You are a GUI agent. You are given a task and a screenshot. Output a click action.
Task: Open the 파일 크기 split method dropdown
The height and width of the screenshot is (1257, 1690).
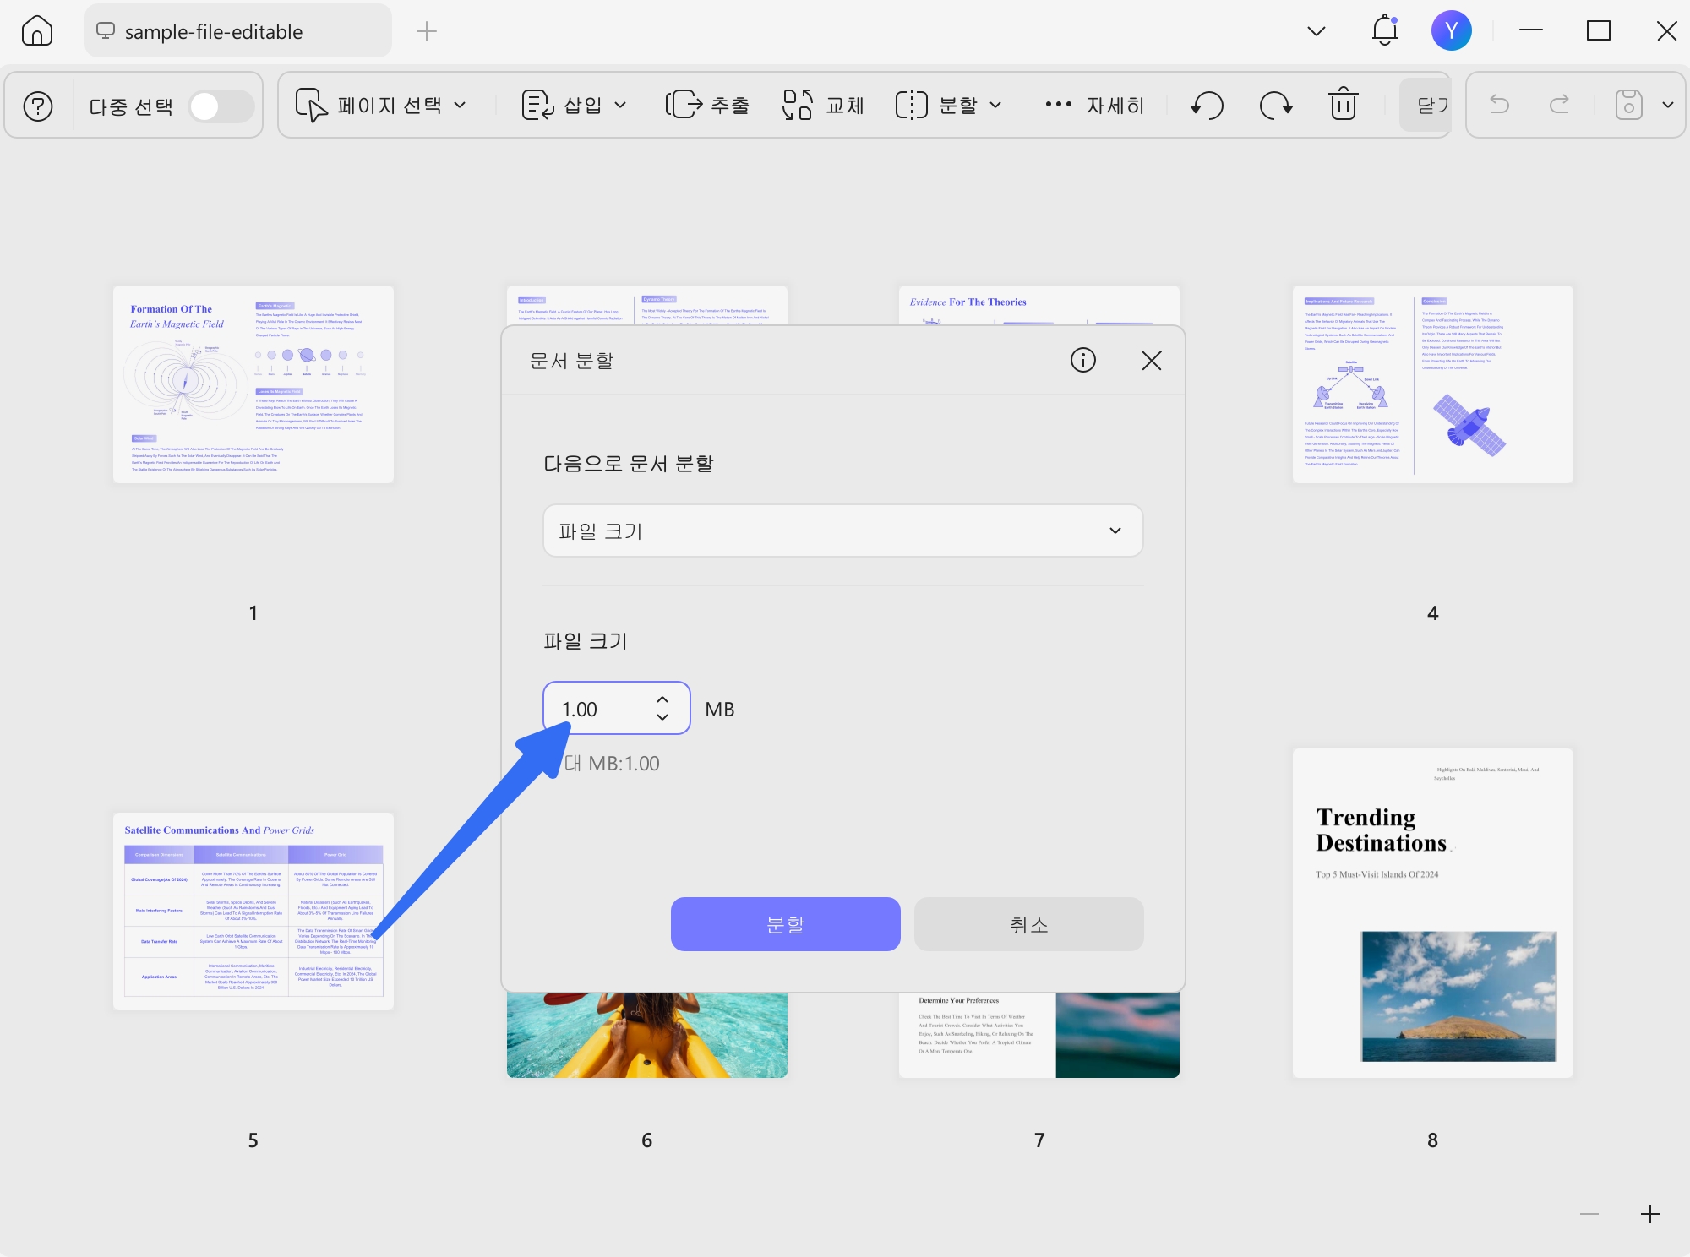(842, 531)
